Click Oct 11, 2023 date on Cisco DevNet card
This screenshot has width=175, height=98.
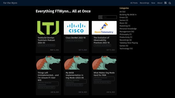point(83,50)
